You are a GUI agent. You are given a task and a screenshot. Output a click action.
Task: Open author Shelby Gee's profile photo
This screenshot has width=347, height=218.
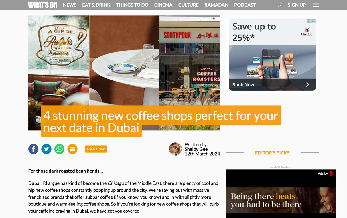(175, 149)
